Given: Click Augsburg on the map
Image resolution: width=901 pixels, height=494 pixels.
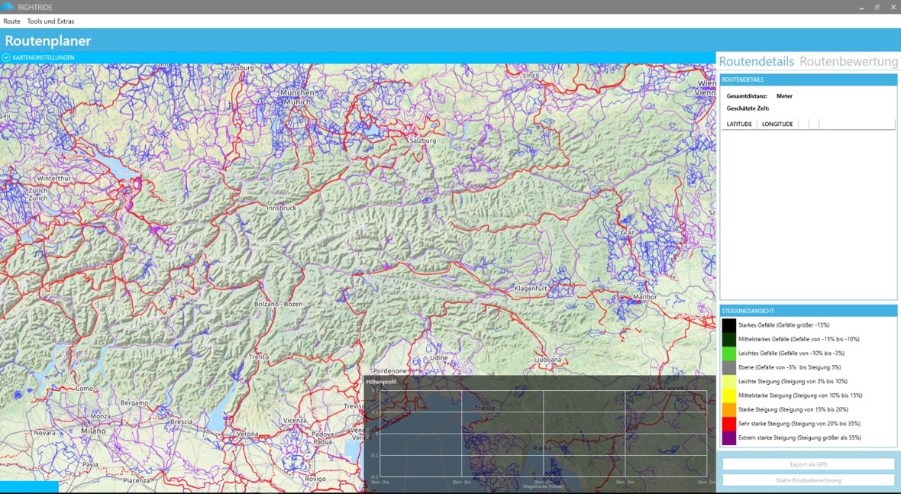Looking at the screenshot, I should (x=239, y=68).
